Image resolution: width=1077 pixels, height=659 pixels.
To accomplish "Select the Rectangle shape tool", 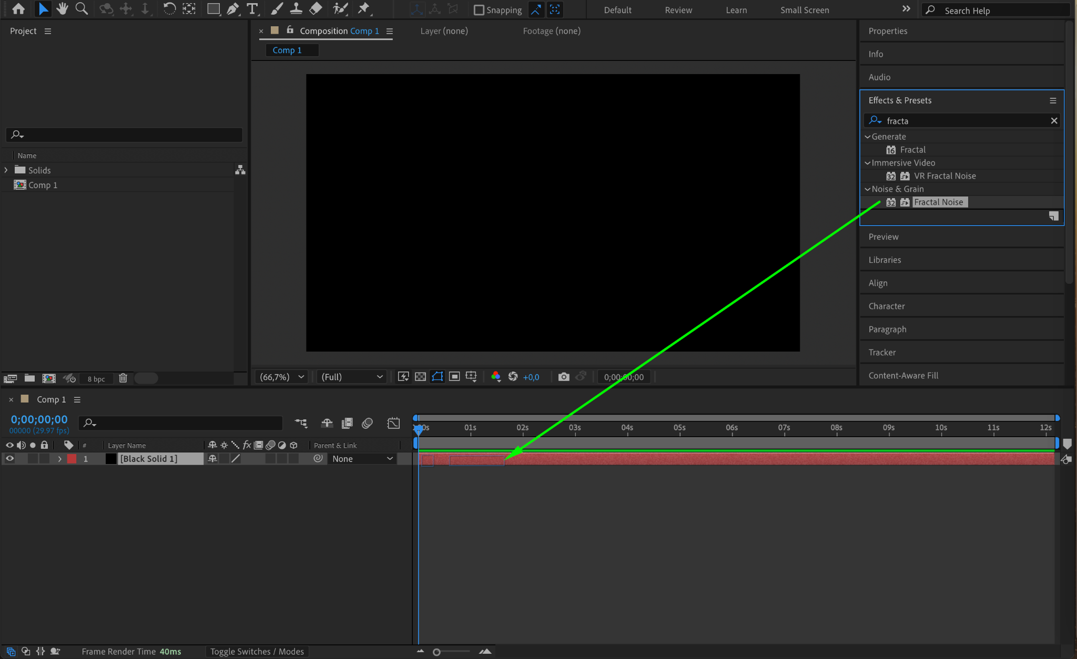I will coord(213,9).
